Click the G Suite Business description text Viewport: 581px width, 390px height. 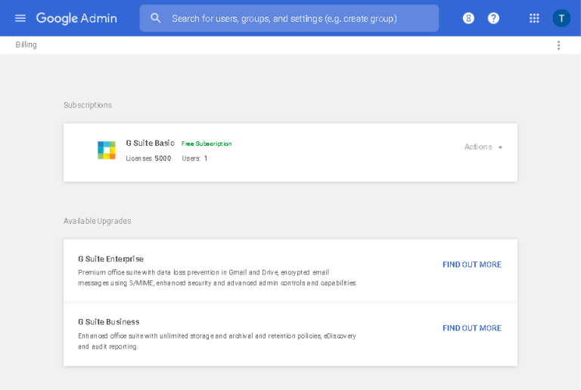[x=217, y=341]
